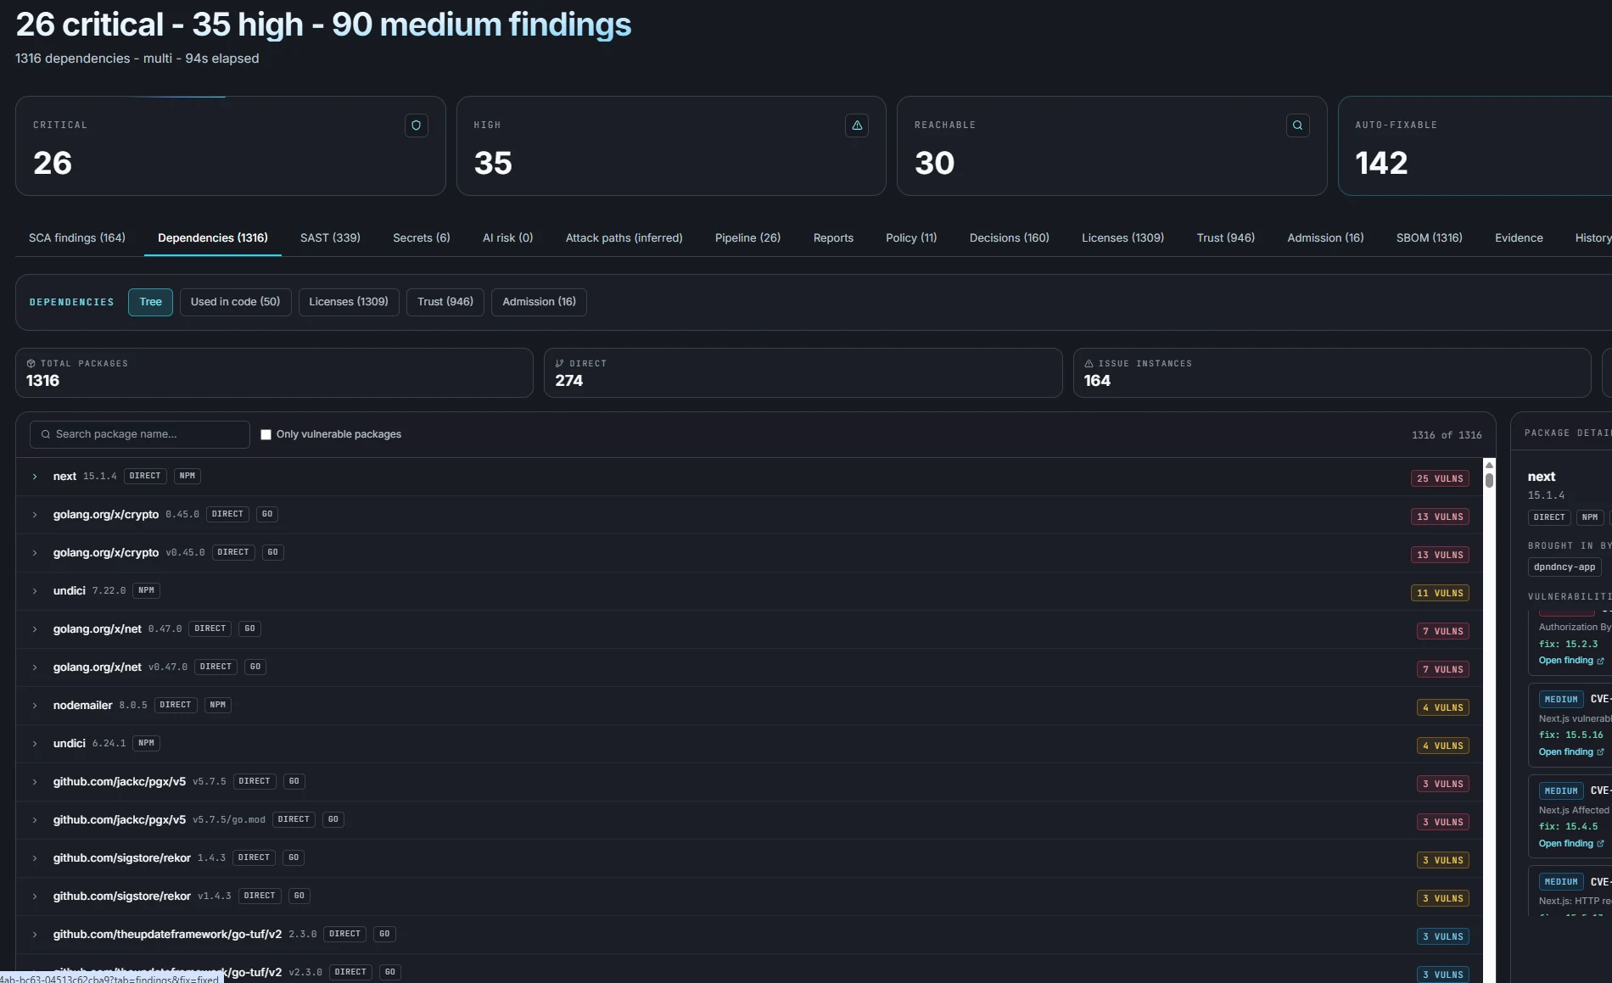The width and height of the screenshot is (1612, 983).
Task: Select Admission (16) sub-filter button
Action: coord(539,302)
